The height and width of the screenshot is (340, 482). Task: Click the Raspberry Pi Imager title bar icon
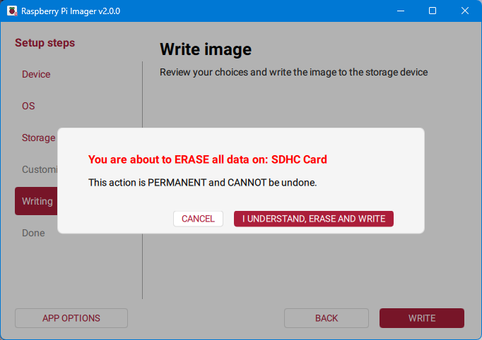click(x=12, y=11)
